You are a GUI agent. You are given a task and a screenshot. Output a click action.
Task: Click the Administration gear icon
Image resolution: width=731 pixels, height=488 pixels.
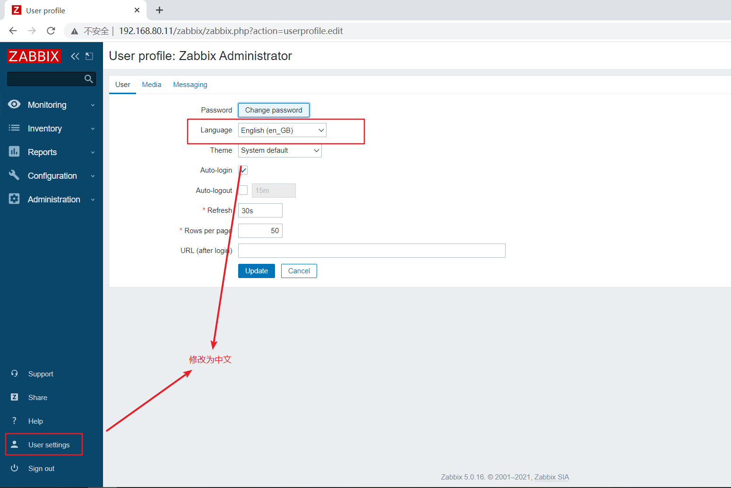(14, 199)
